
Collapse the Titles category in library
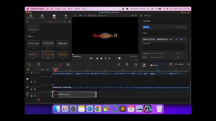pos(26,36)
